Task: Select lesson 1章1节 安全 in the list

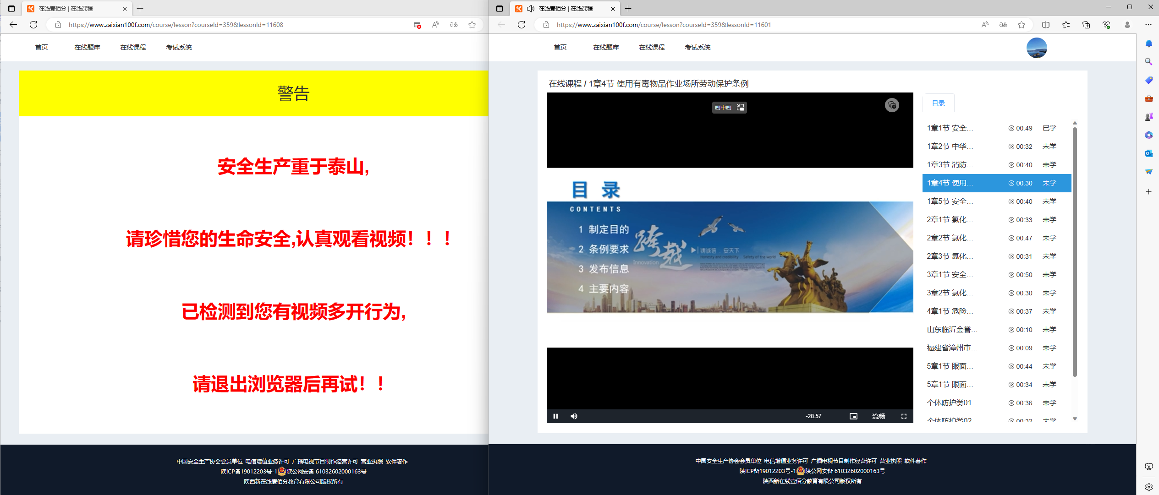Action: [997, 128]
